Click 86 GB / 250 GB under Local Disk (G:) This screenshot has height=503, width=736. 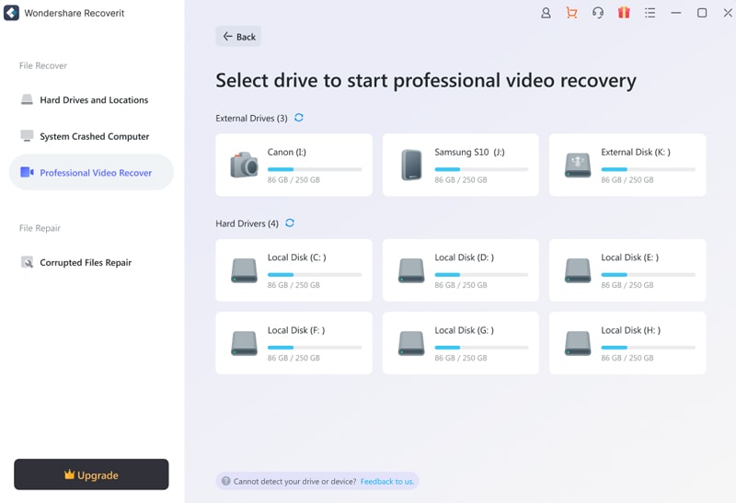461,358
